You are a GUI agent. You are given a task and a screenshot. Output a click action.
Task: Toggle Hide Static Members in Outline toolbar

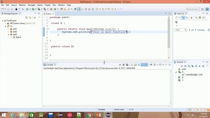pos(196,66)
